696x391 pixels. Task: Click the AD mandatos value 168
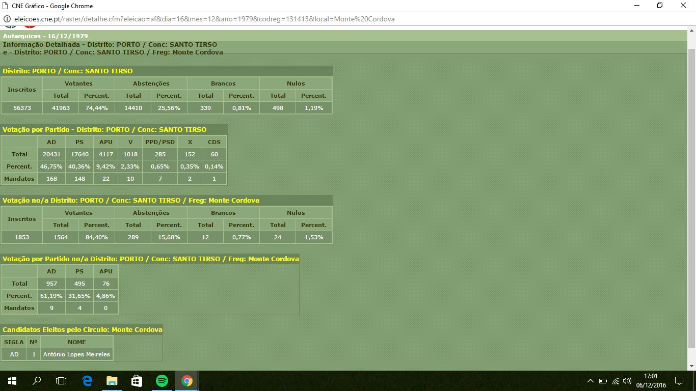coord(51,179)
